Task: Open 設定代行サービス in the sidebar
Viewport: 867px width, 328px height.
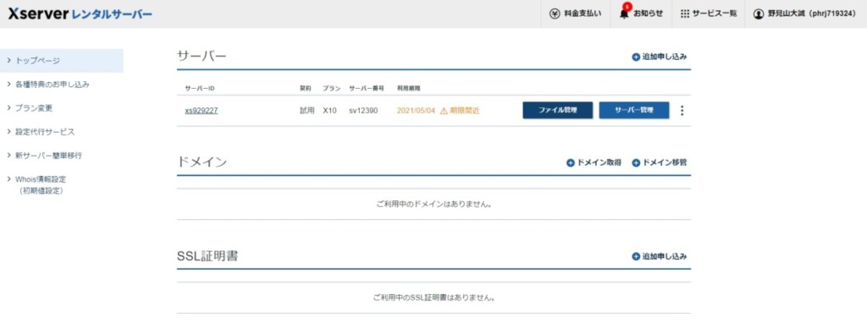Action: pyautogui.click(x=45, y=132)
